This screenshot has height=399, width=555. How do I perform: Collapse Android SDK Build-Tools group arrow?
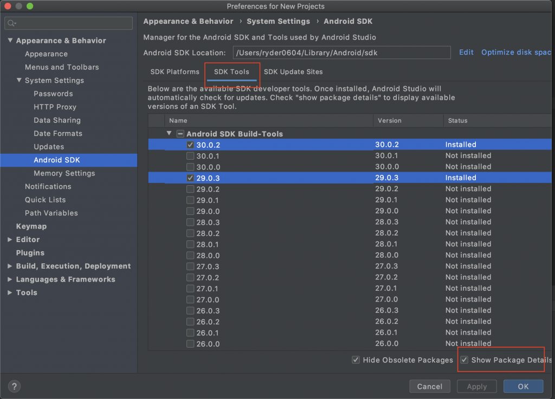click(169, 133)
